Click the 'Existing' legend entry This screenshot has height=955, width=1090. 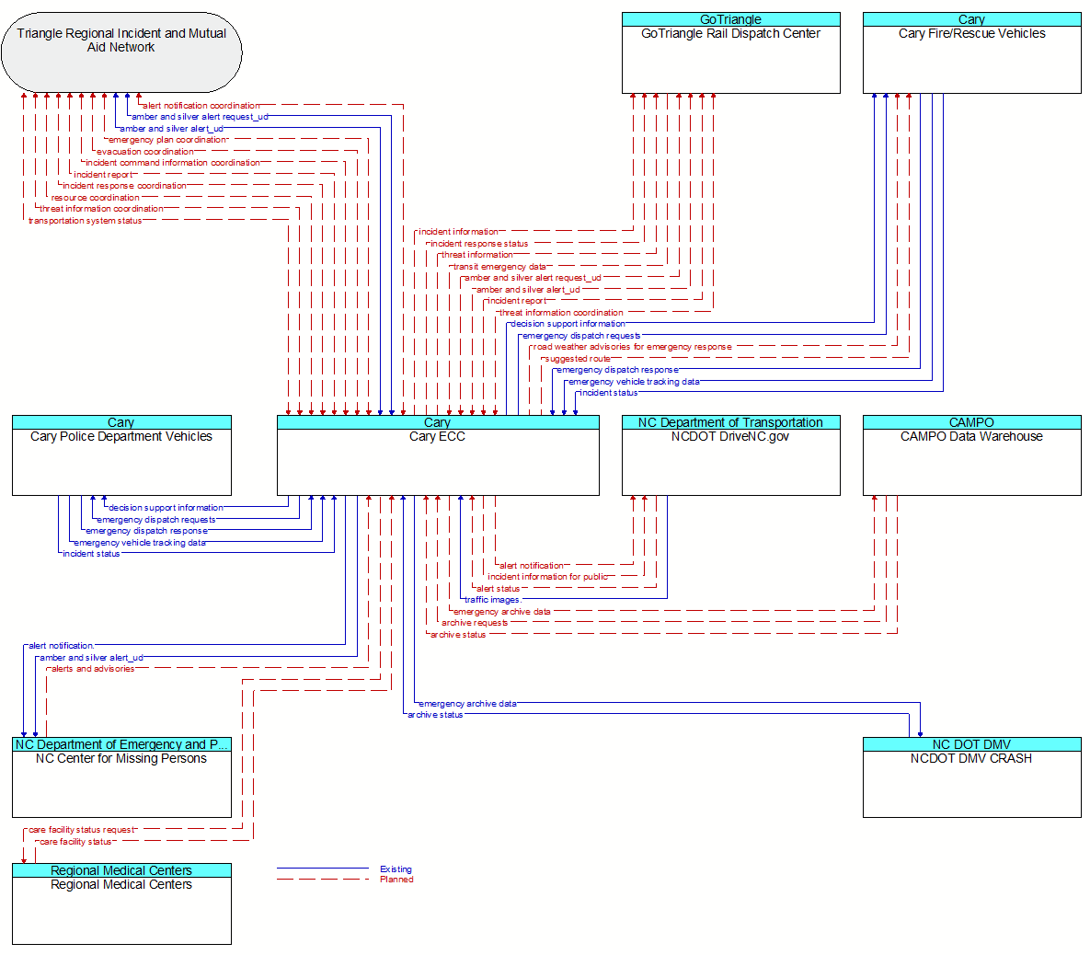[x=396, y=869]
